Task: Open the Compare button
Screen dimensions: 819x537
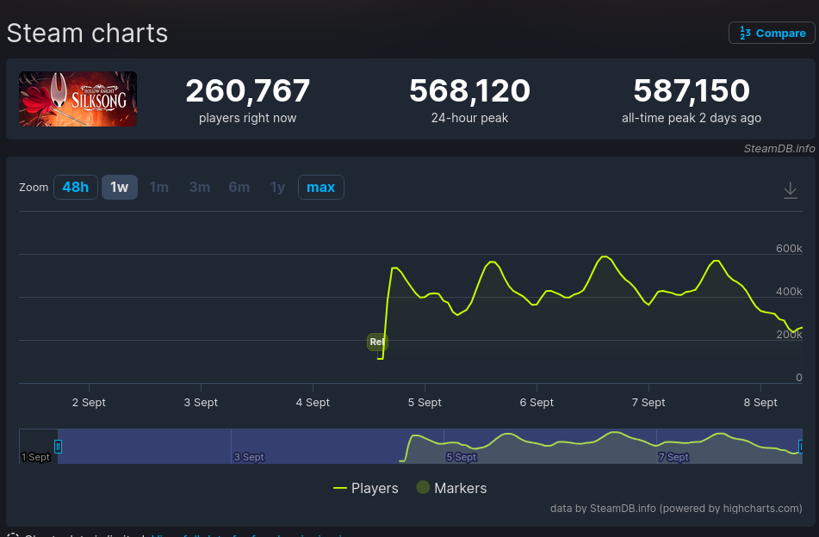Action: point(772,33)
